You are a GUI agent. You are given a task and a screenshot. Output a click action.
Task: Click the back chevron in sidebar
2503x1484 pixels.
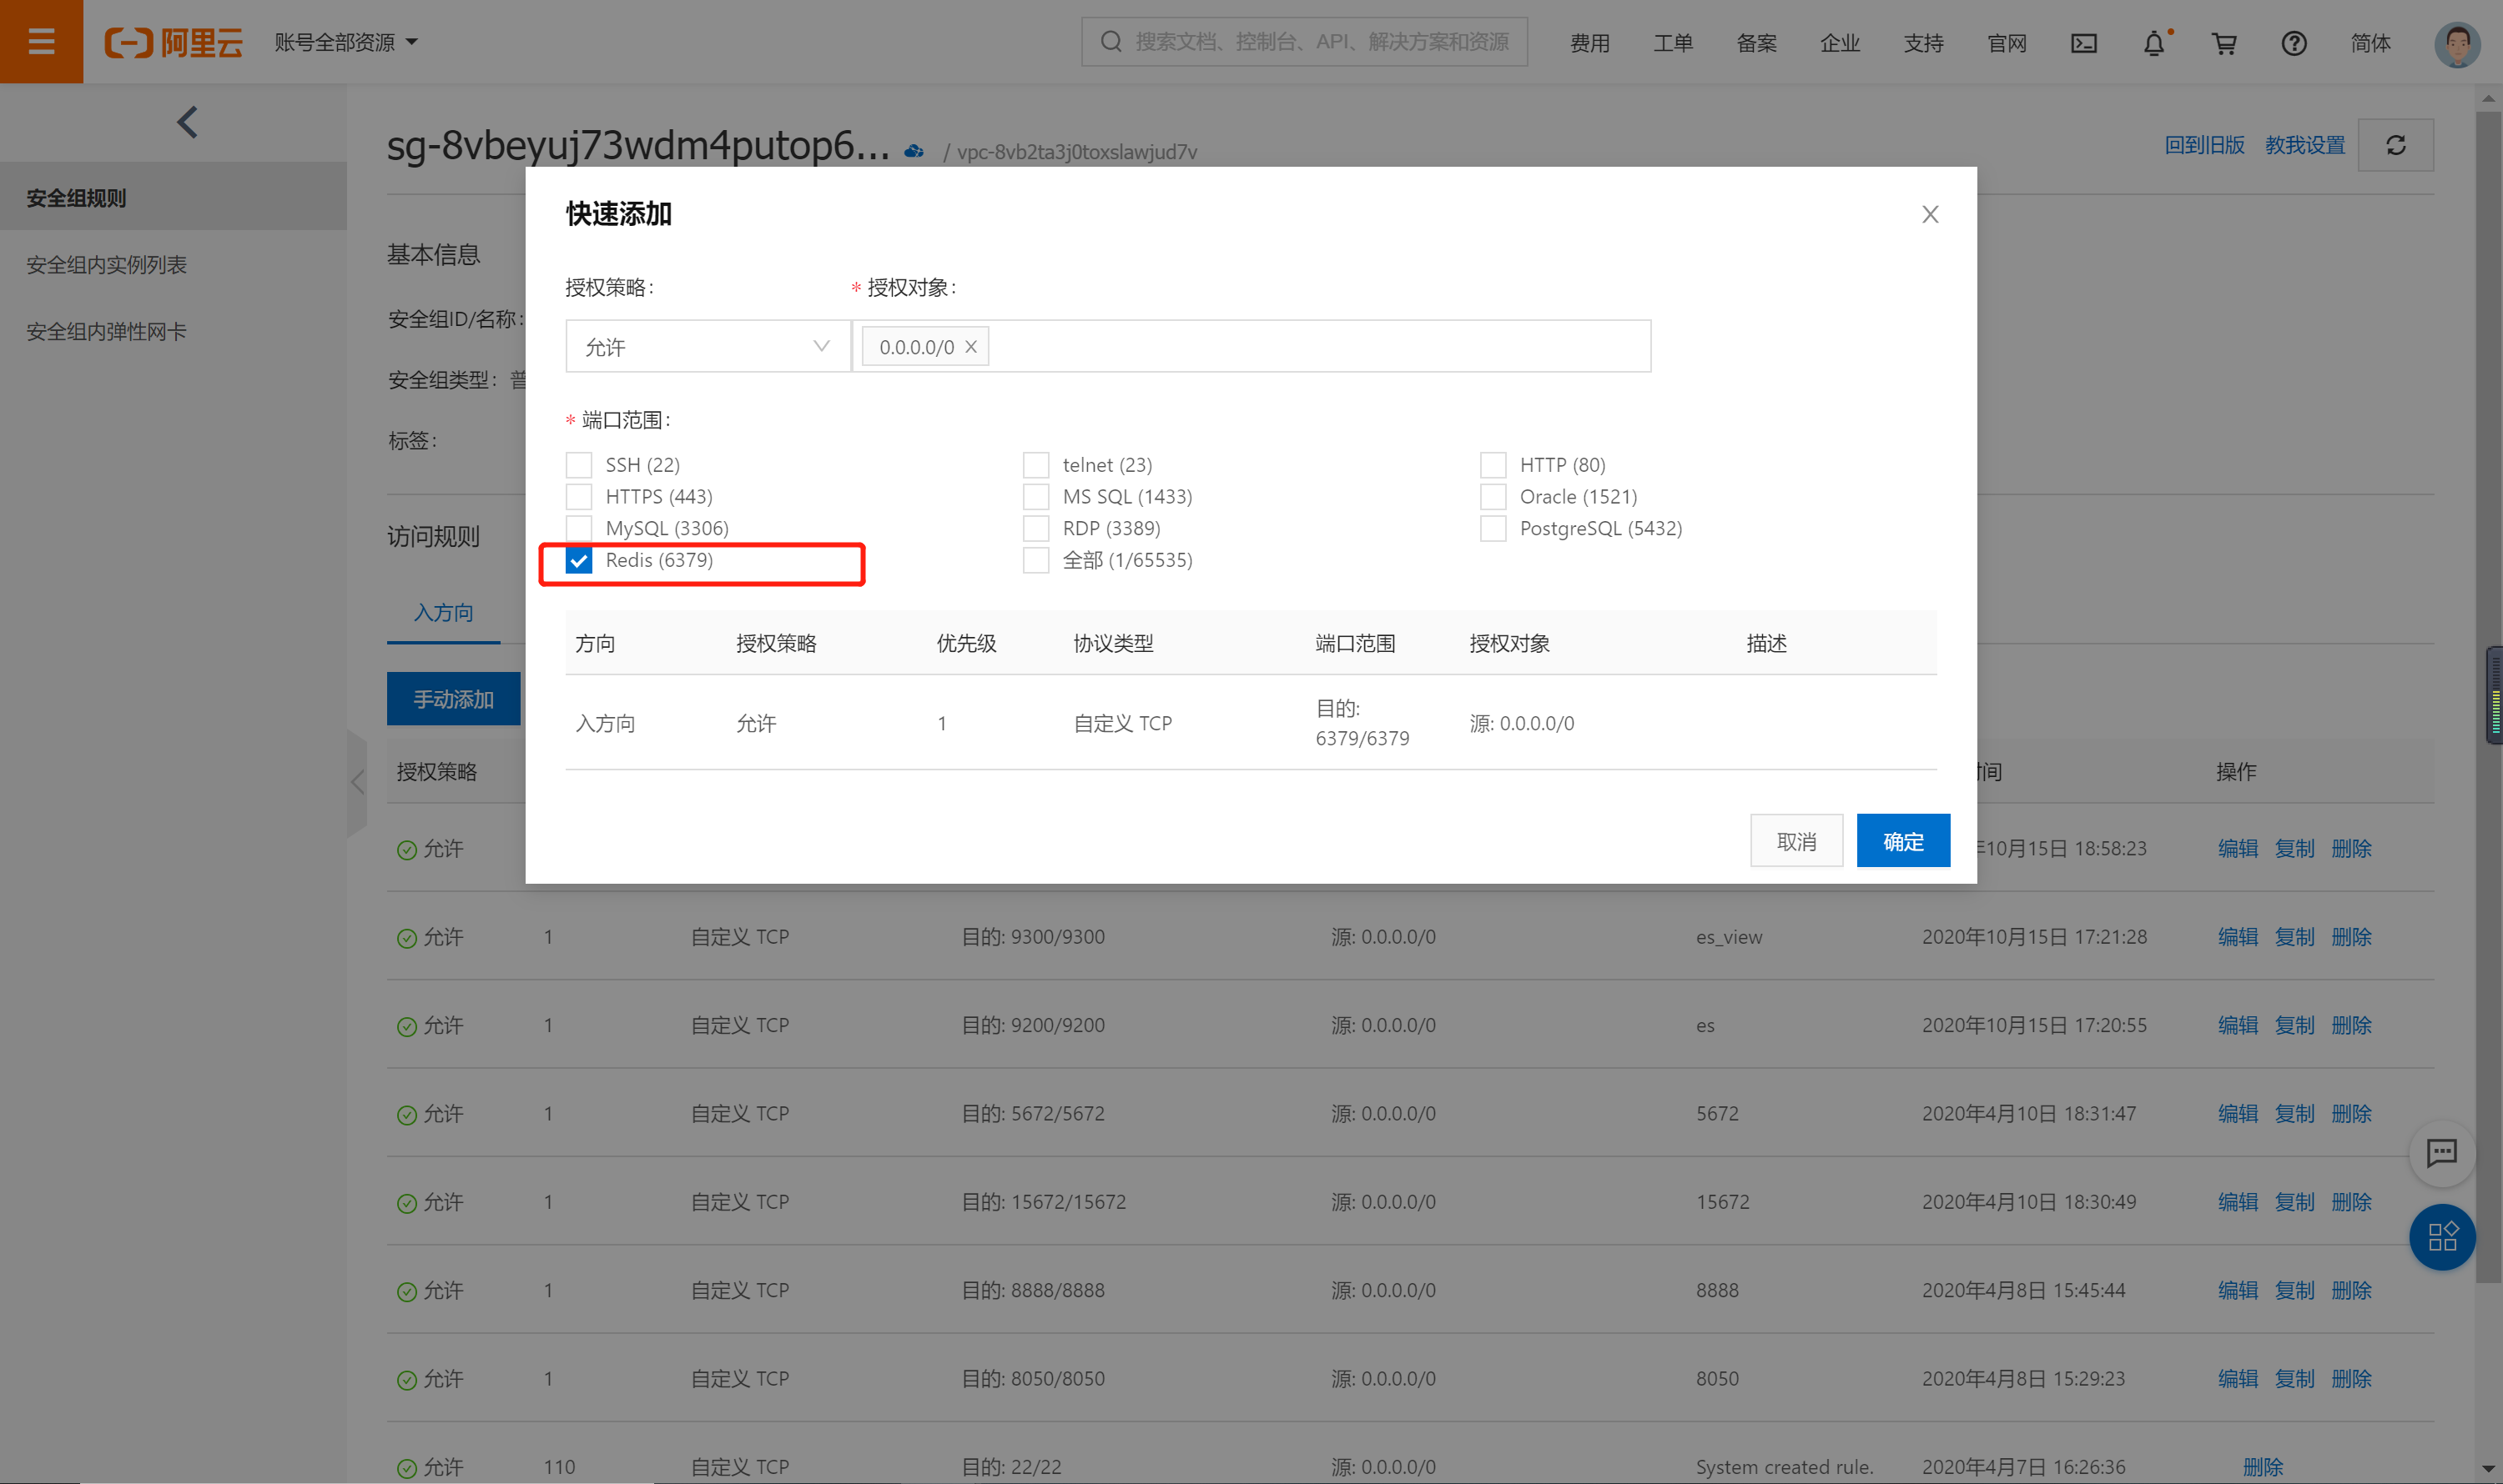point(187,122)
